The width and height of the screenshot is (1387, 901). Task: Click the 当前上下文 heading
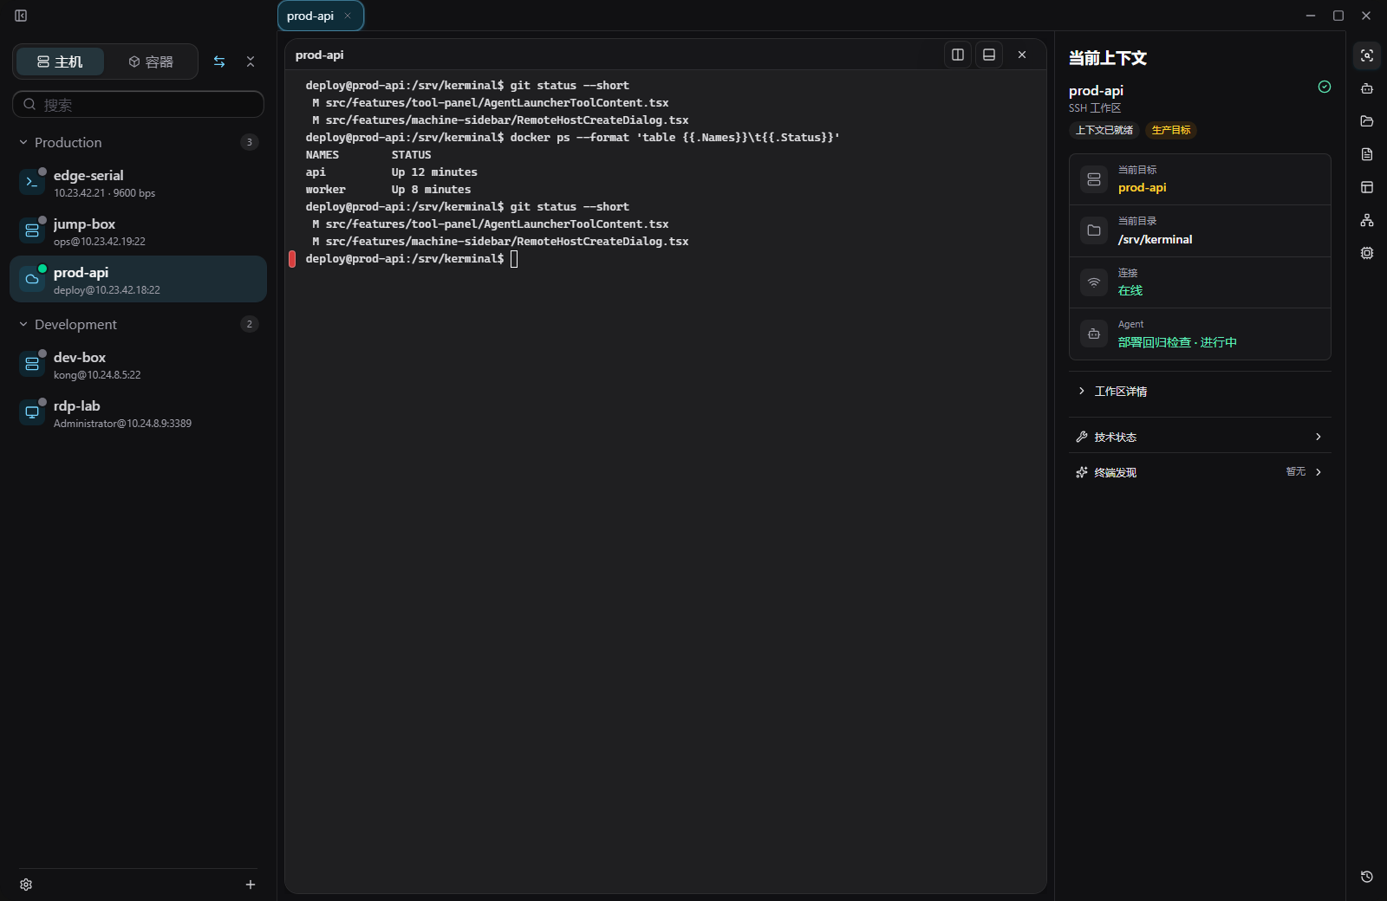click(x=1107, y=58)
